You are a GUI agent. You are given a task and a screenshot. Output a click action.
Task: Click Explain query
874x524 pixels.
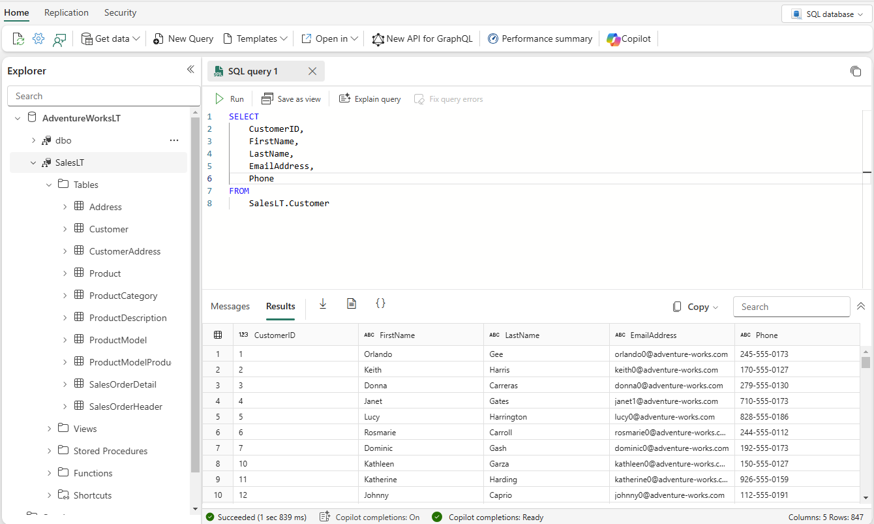370,99
